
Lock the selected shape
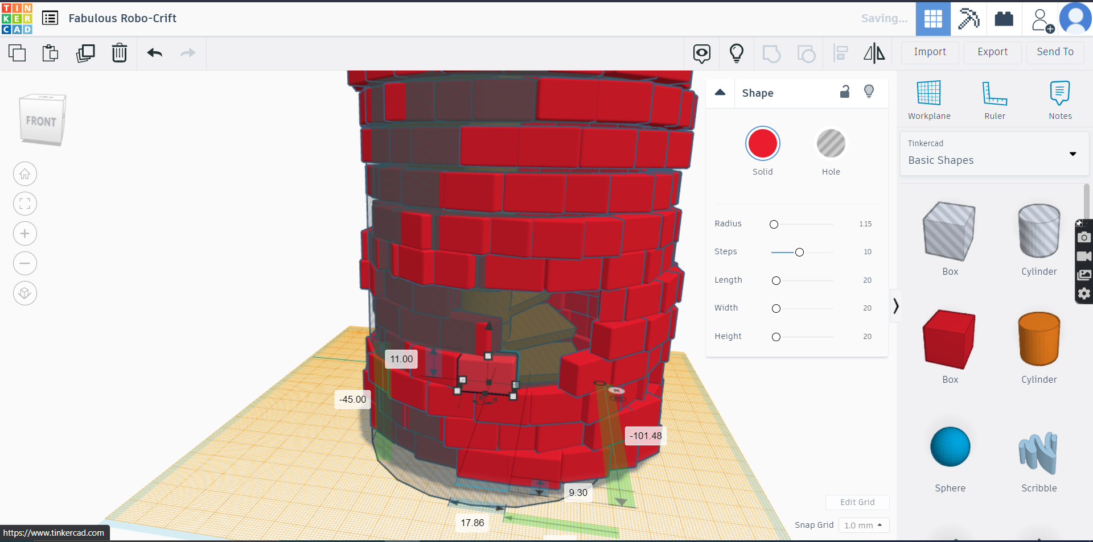point(845,92)
